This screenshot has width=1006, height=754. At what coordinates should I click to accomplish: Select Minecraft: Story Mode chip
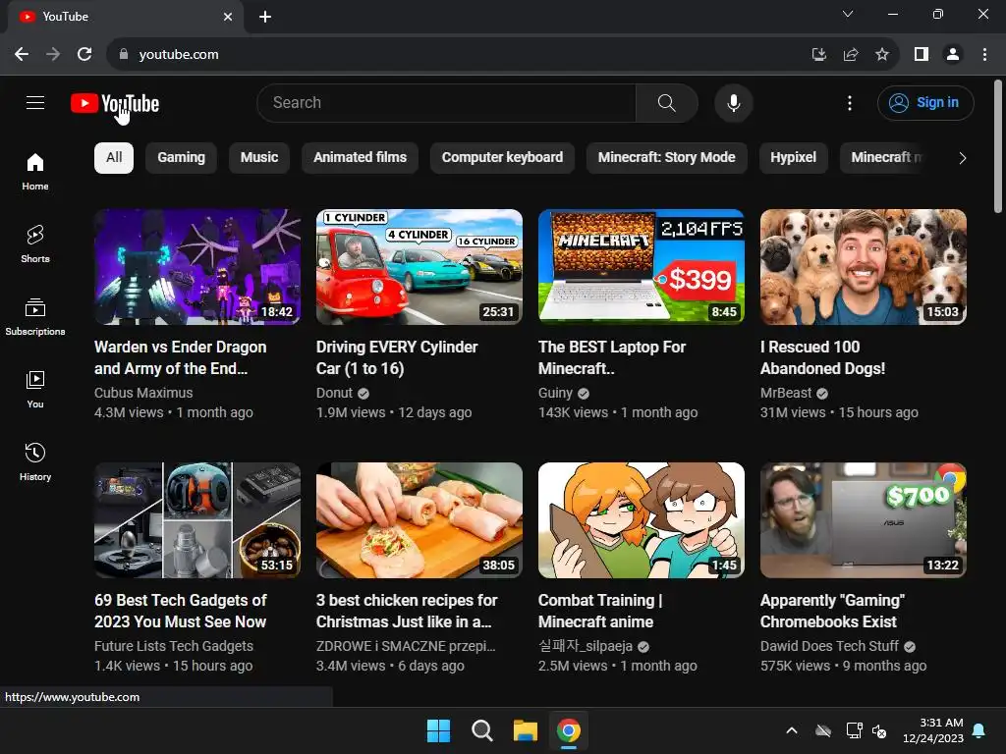click(667, 158)
